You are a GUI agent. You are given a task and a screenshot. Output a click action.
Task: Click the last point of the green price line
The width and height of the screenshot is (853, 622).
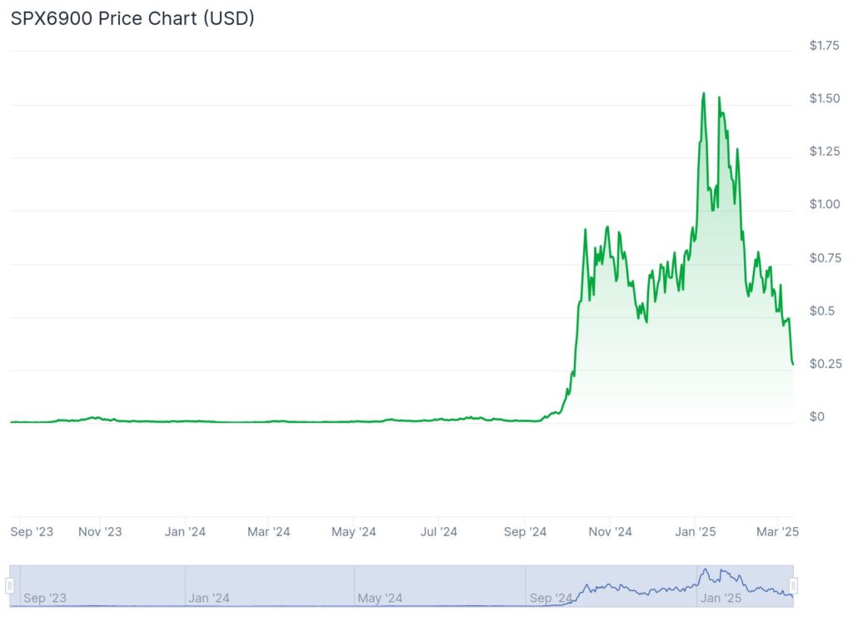click(x=792, y=364)
